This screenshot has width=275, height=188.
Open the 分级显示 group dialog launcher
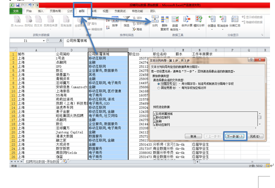click(x=262, y=35)
